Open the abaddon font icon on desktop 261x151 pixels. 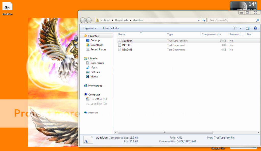tap(7, 7)
